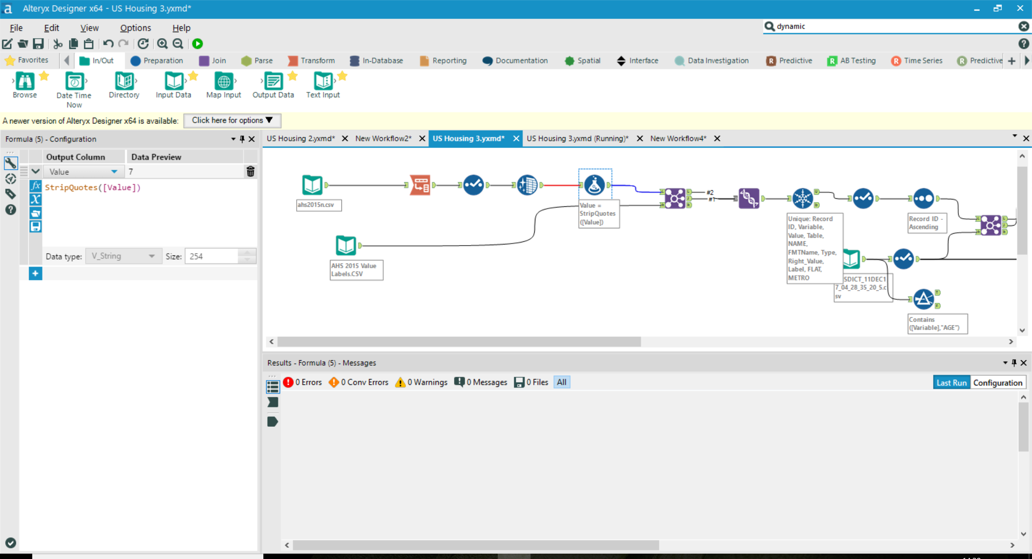Open the configuration panel options arrow

(233, 139)
